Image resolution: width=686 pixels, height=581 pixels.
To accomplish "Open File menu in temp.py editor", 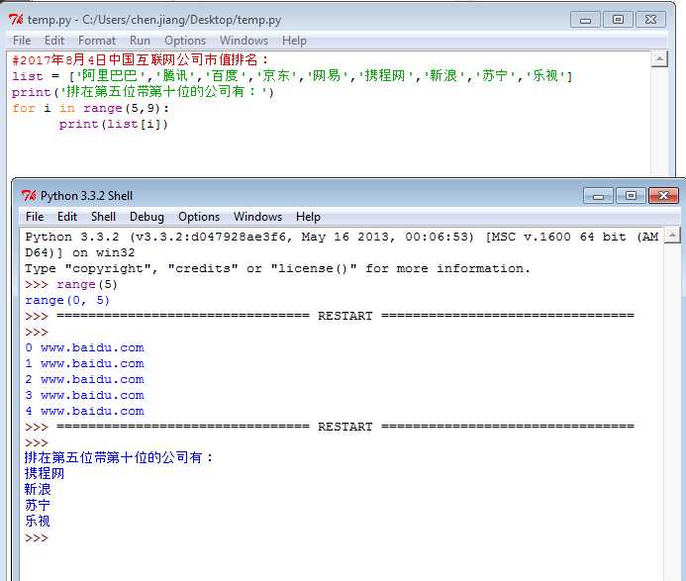I will point(22,41).
